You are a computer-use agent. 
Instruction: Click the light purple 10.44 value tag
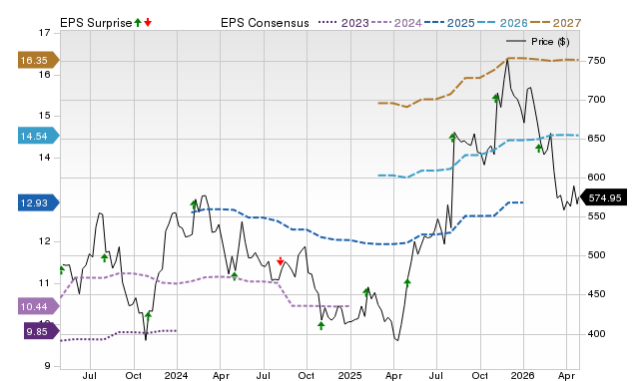click(38, 306)
